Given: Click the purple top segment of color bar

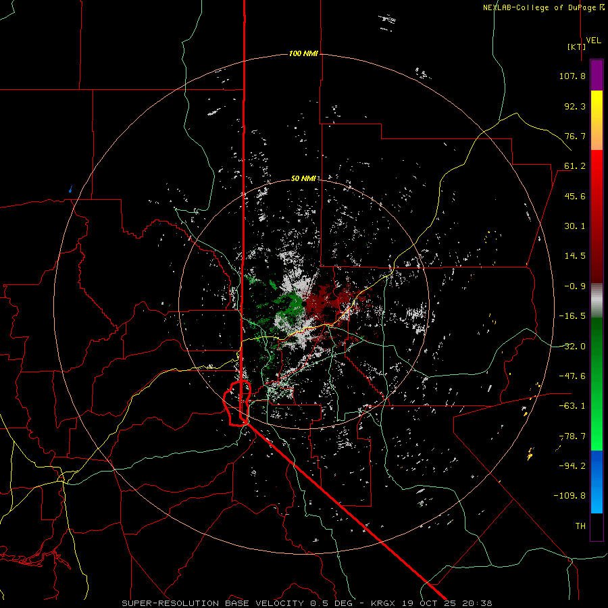Looking at the screenshot, I should [597, 75].
